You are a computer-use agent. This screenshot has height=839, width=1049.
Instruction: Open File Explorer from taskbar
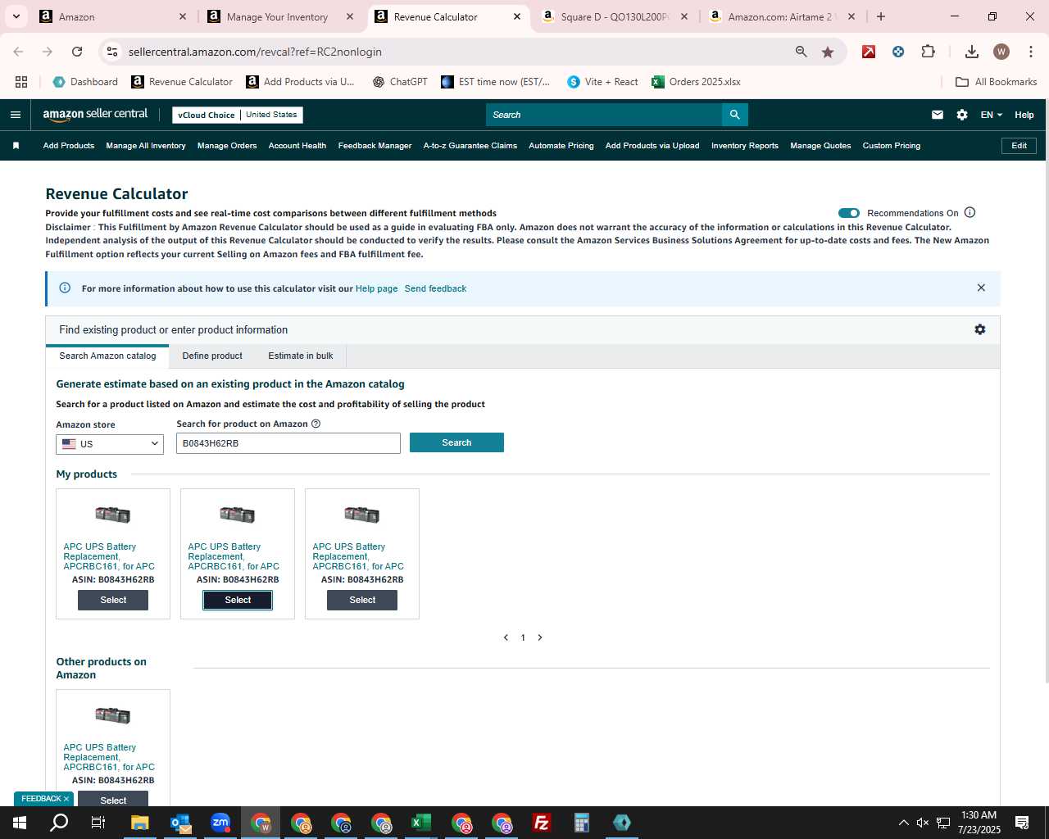click(139, 823)
